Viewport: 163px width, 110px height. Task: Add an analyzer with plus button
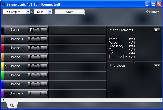(x=157, y=65)
